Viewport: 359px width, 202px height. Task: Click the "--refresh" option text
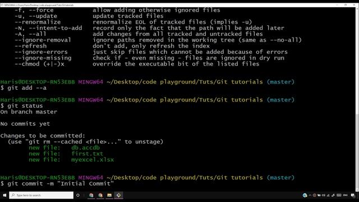pos(31,46)
